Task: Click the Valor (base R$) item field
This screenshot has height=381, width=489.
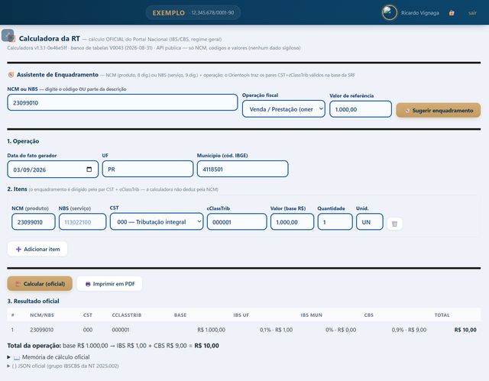Action: [292, 222]
